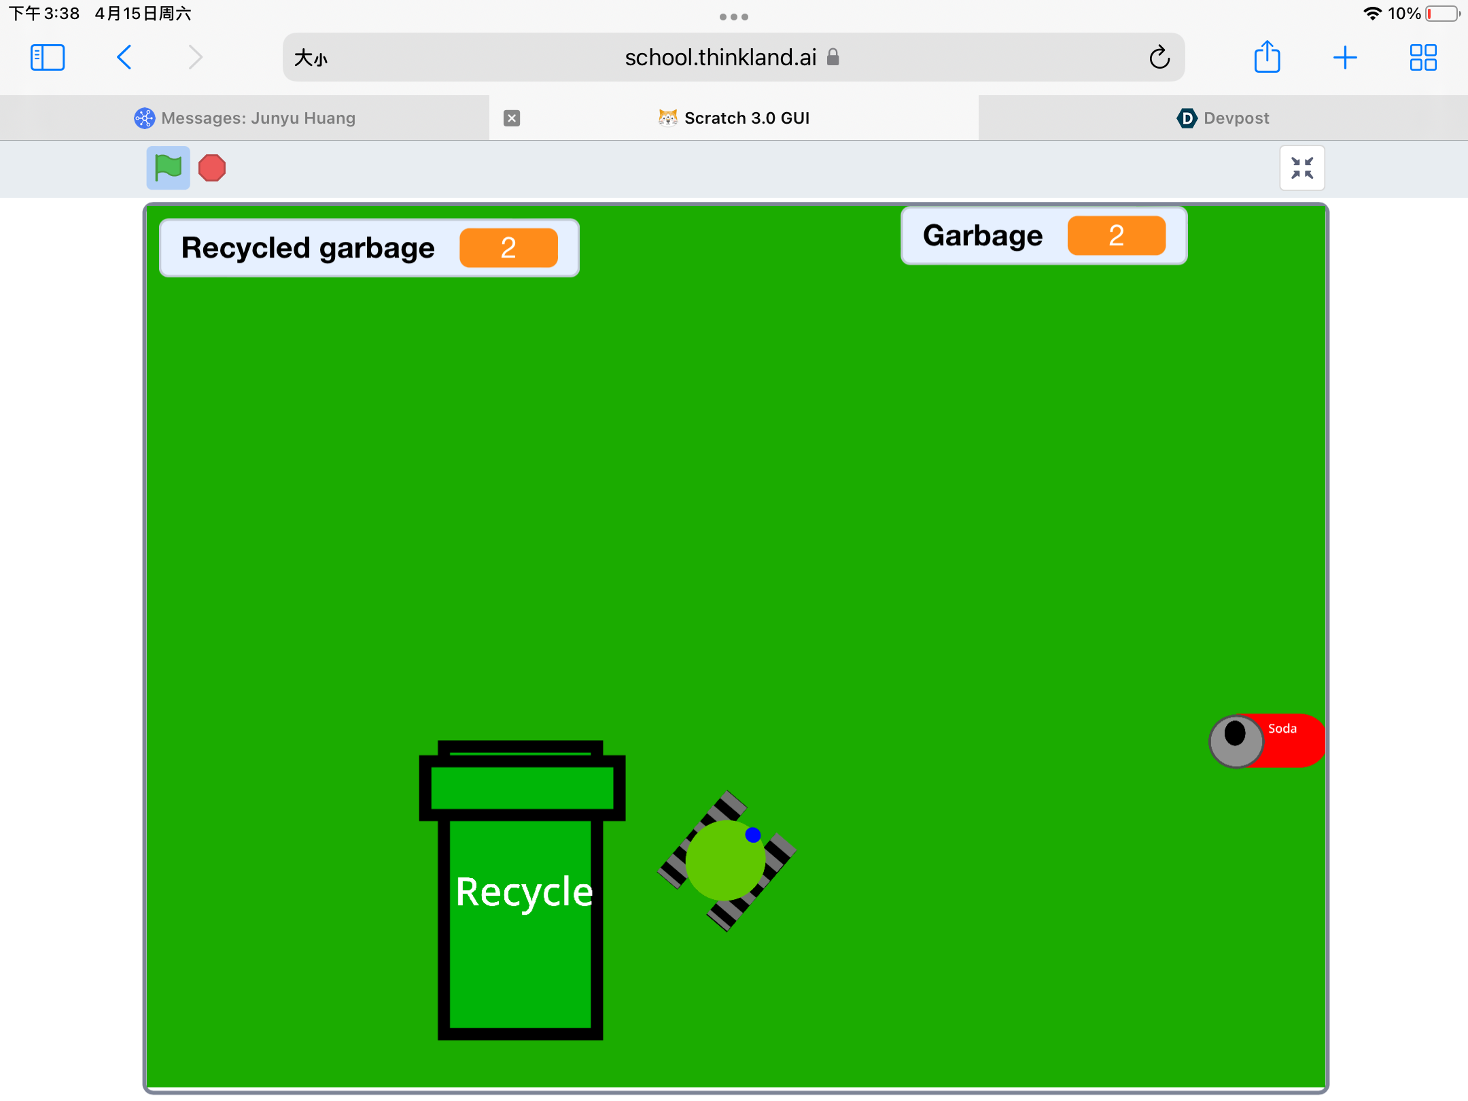Open the Safari share sheet
The width and height of the screenshot is (1468, 1101).
coord(1267,58)
